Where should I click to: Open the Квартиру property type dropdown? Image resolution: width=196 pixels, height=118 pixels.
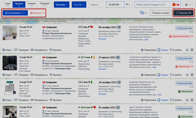point(62,5)
